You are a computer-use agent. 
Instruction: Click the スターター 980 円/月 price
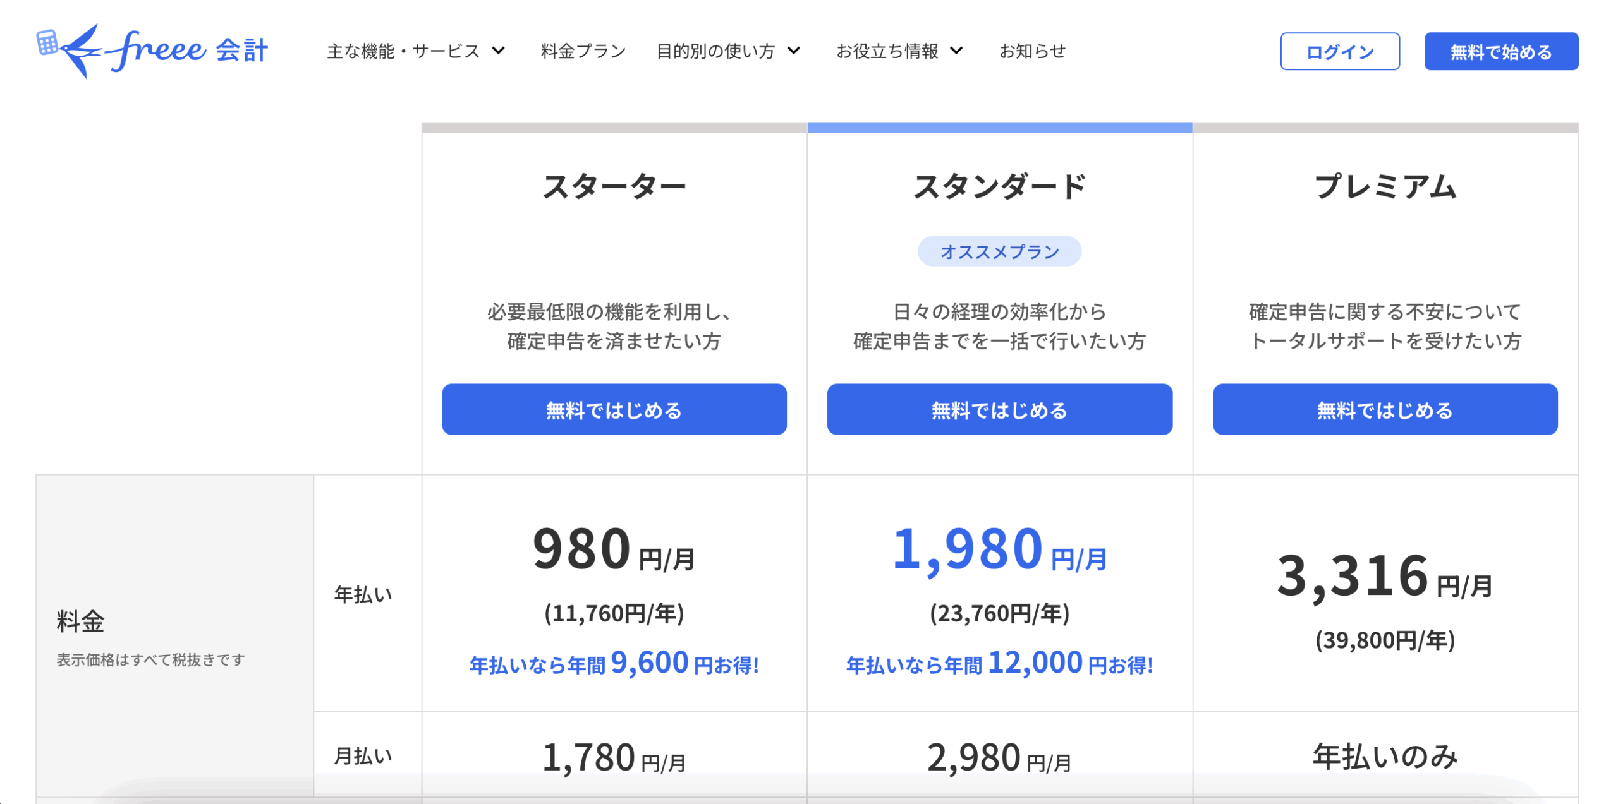click(614, 548)
